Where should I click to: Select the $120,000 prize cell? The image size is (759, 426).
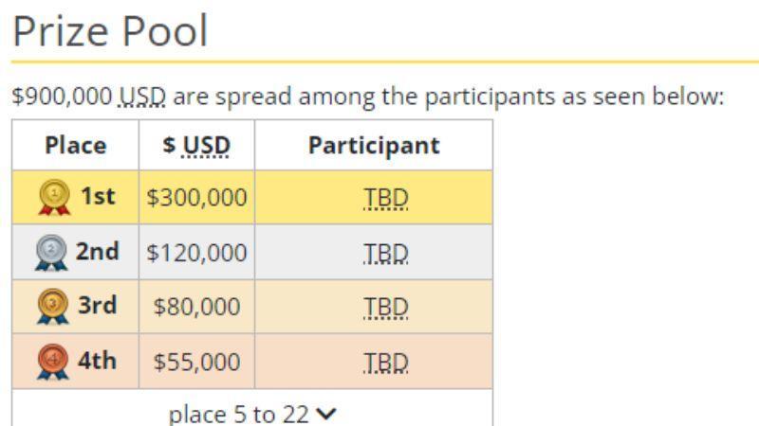[196, 252]
